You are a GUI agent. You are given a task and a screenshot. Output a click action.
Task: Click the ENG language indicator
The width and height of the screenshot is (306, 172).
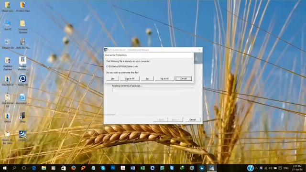tap(286, 168)
